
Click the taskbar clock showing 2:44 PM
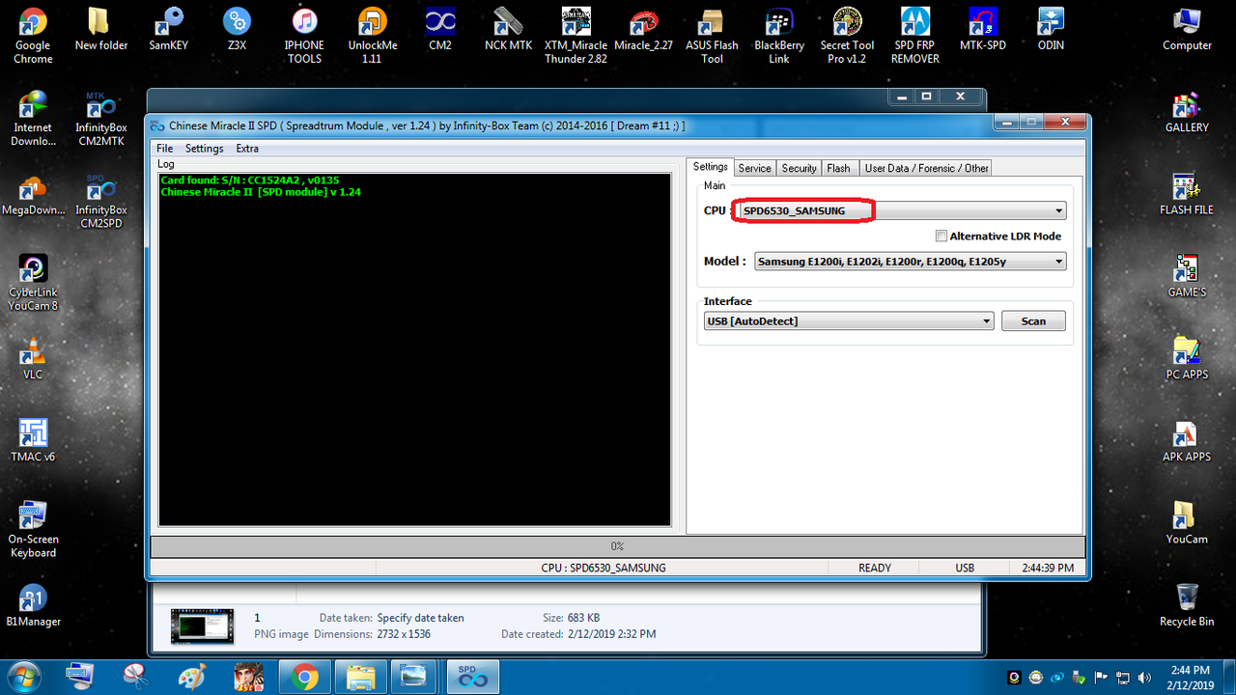pyautogui.click(x=1188, y=677)
